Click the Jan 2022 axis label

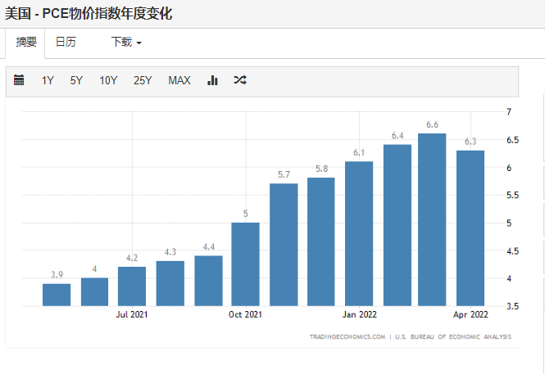coord(360,314)
